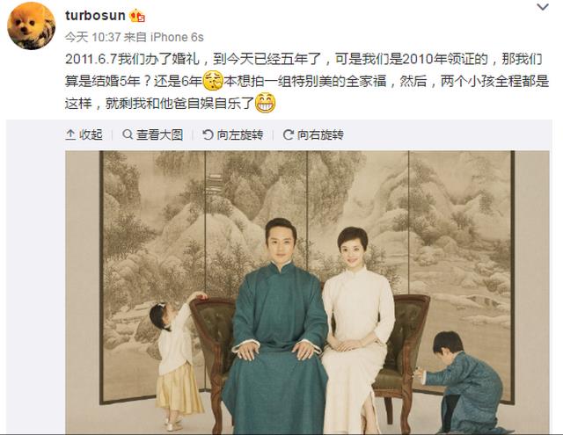Collapse the image with 收起

pos(84,134)
